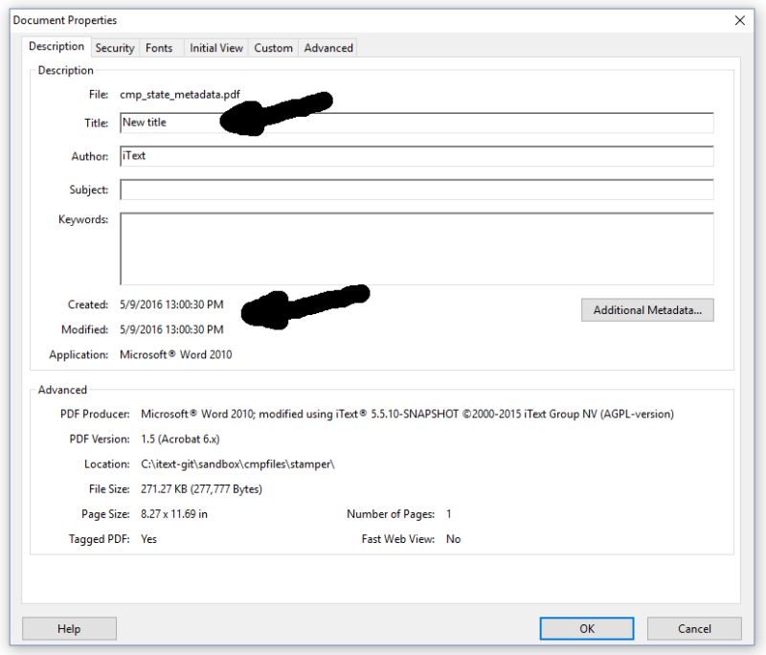Image resolution: width=766 pixels, height=655 pixels.
Task: Switch to the Fonts tab
Action: point(159,47)
